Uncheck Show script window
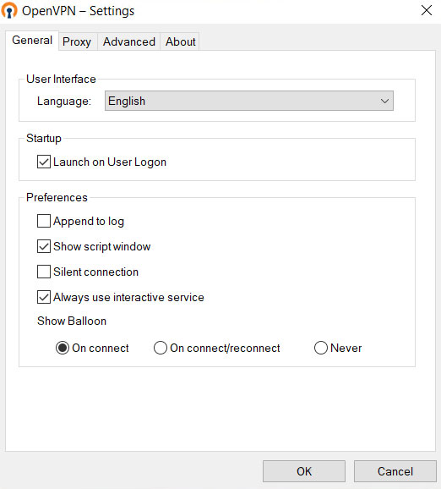The image size is (441, 489). (x=44, y=246)
